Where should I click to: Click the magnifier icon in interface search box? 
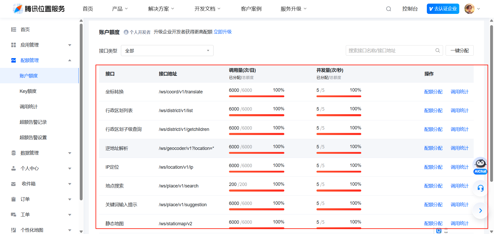pyautogui.click(x=437, y=50)
